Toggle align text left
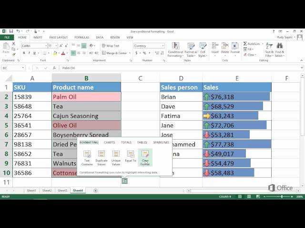Screen dimensions: 305x228 point(73,53)
